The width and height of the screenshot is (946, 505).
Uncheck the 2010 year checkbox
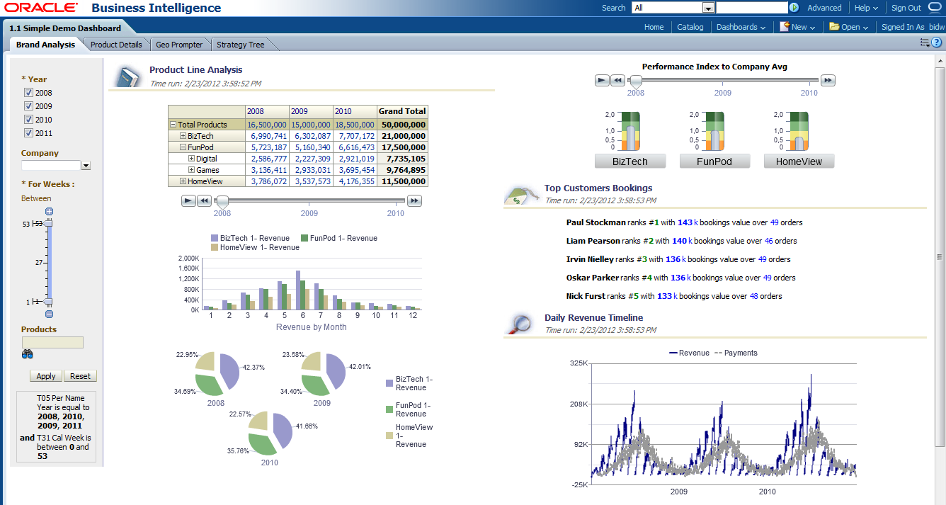[28, 120]
